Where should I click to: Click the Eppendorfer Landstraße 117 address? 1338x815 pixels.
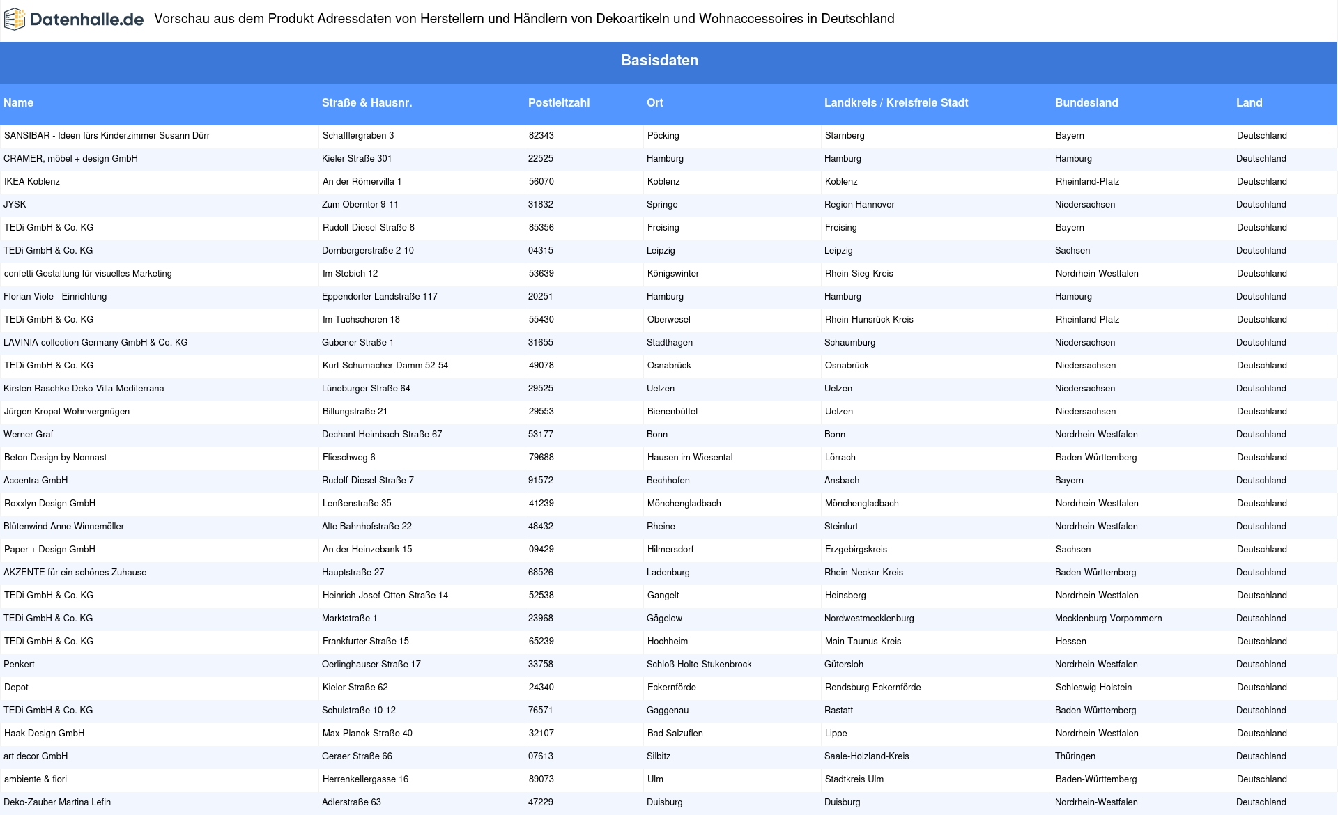(380, 296)
